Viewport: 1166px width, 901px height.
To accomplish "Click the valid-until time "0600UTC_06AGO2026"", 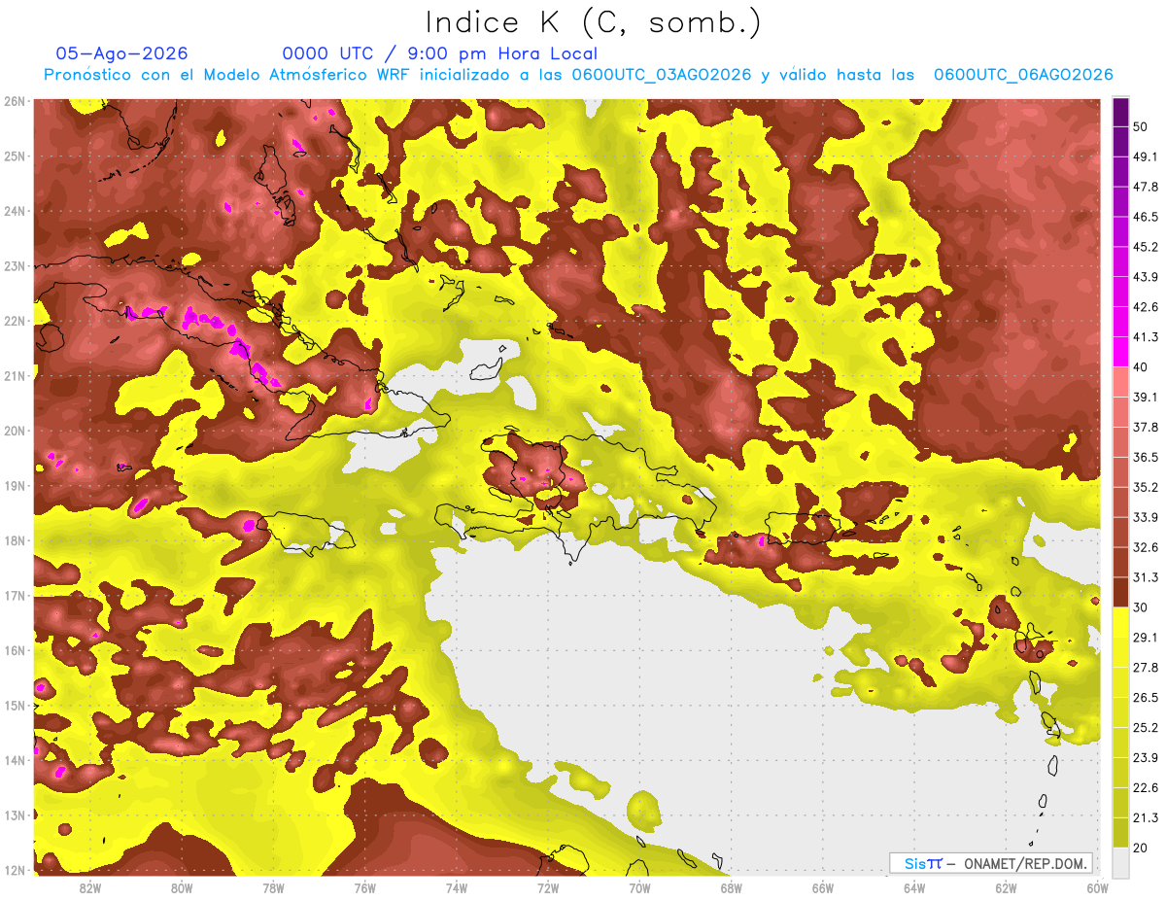I will click(x=1023, y=75).
